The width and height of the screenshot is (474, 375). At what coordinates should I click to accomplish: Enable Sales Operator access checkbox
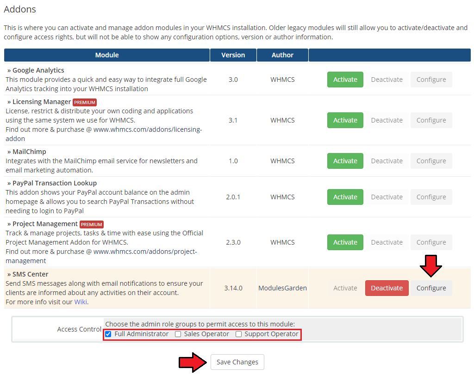pyautogui.click(x=178, y=334)
